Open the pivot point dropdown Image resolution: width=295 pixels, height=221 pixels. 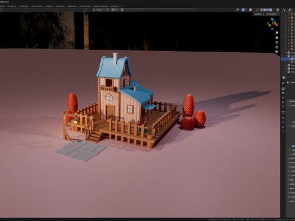[108, 10]
